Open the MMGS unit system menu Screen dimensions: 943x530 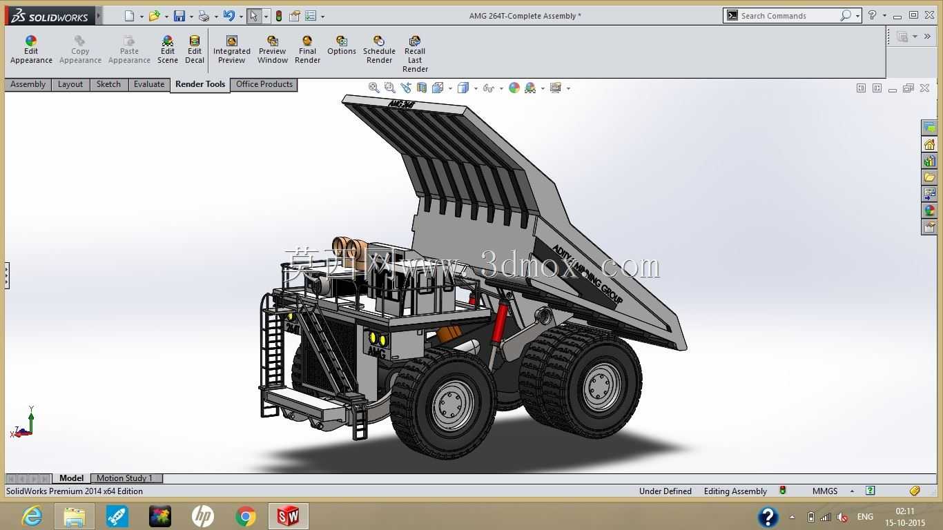click(x=833, y=491)
